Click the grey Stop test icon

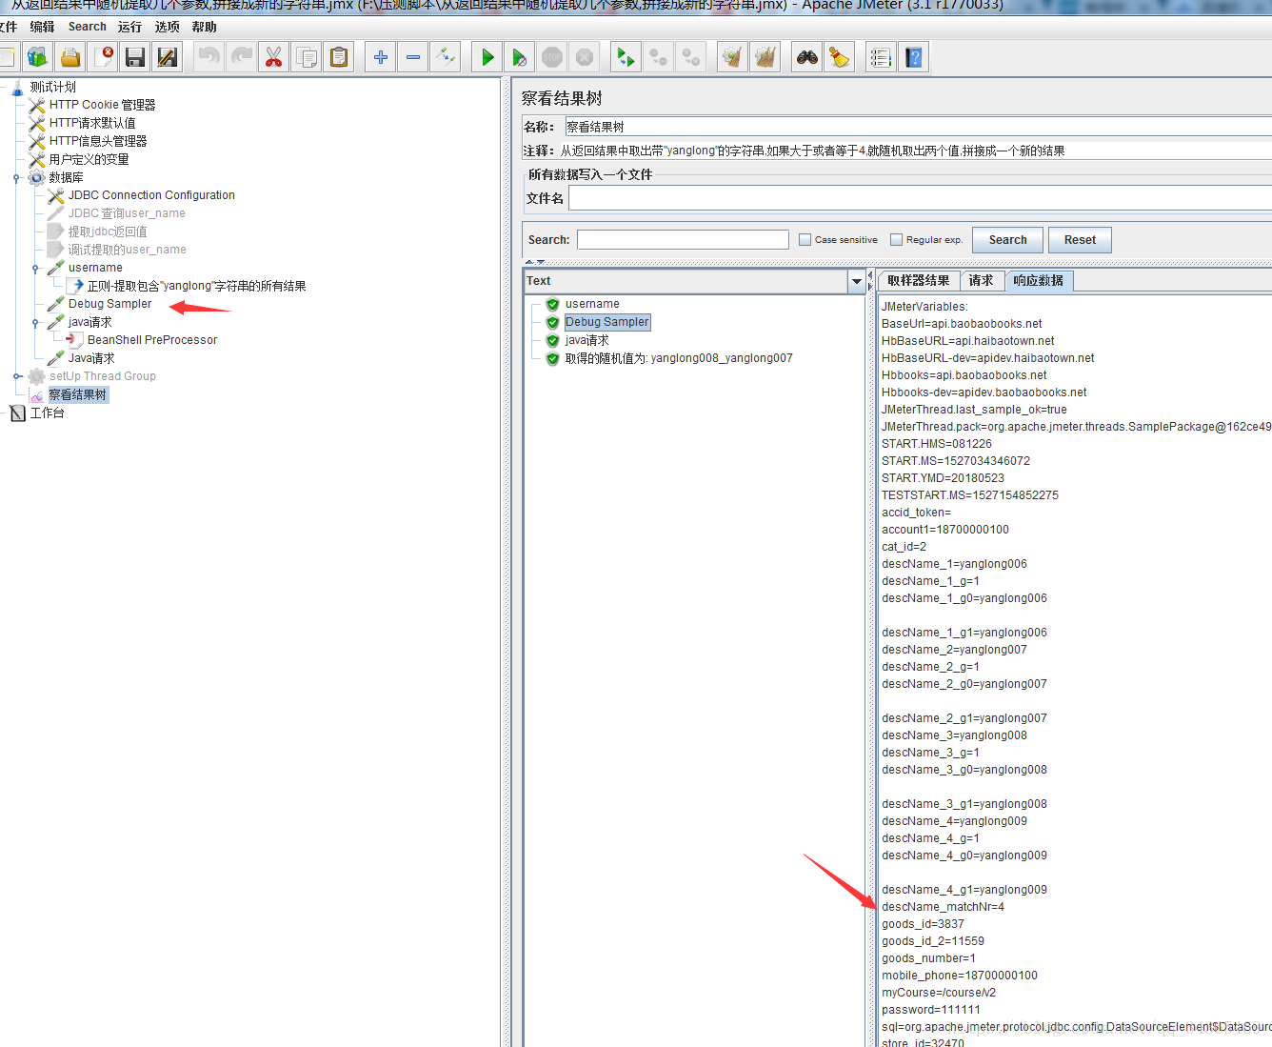point(552,57)
